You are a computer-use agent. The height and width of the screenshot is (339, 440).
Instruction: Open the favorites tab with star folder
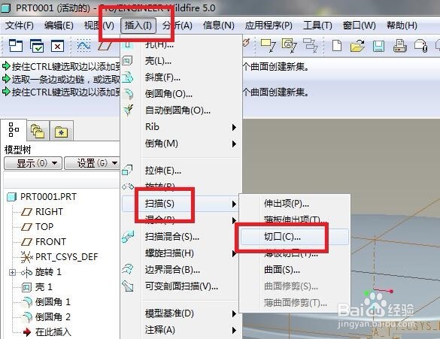click(x=61, y=132)
